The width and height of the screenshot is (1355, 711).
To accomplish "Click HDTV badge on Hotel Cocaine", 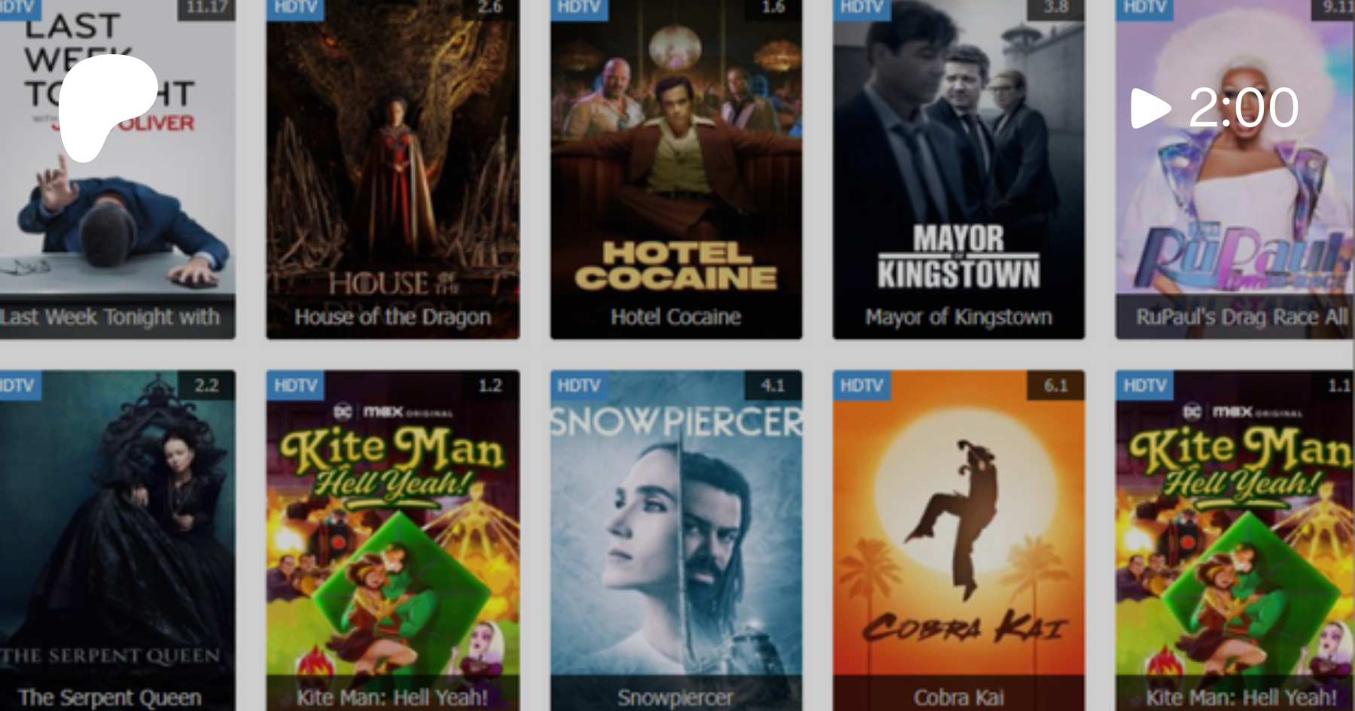I will (x=579, y=8).
